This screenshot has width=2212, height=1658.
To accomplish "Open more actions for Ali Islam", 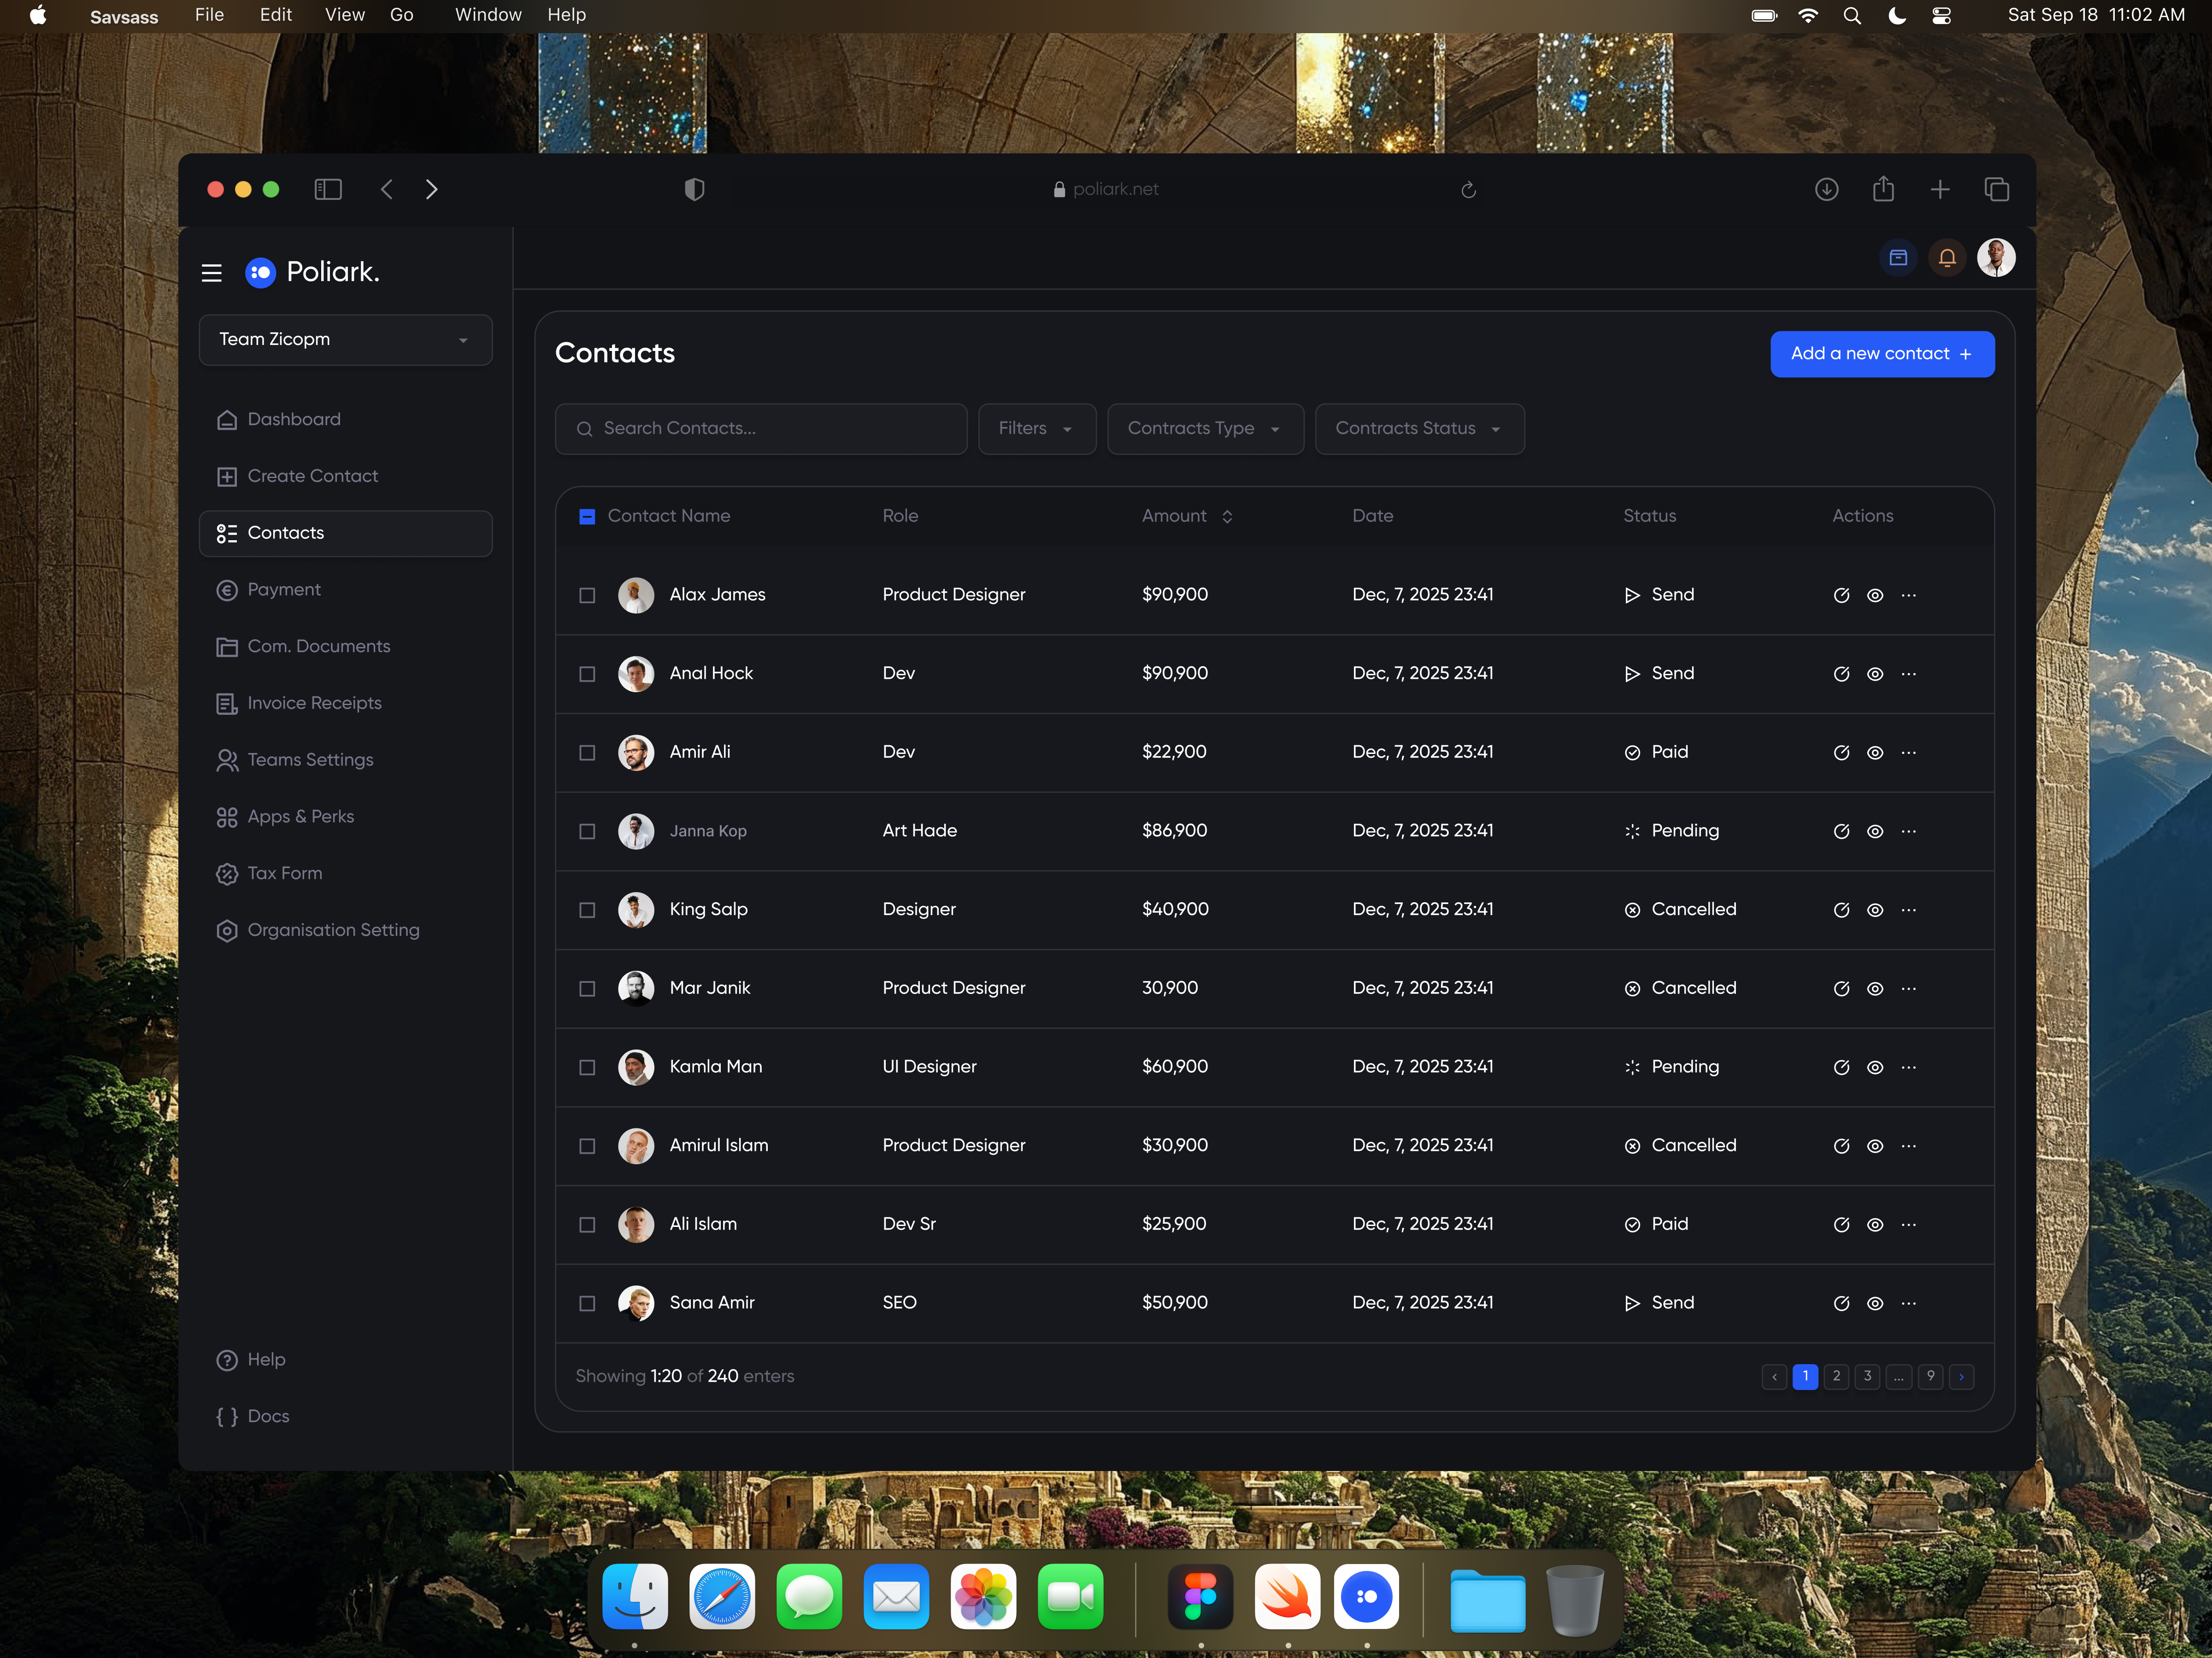I will (x=1909, y=1225).
